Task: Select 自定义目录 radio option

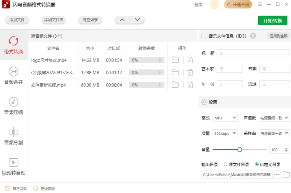Action: 268,164
